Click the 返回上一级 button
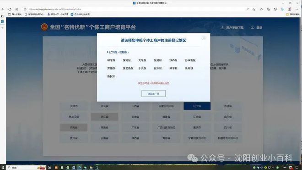This screenshot has width=302, height=170. pyautogui.click(x=153, y=94)
